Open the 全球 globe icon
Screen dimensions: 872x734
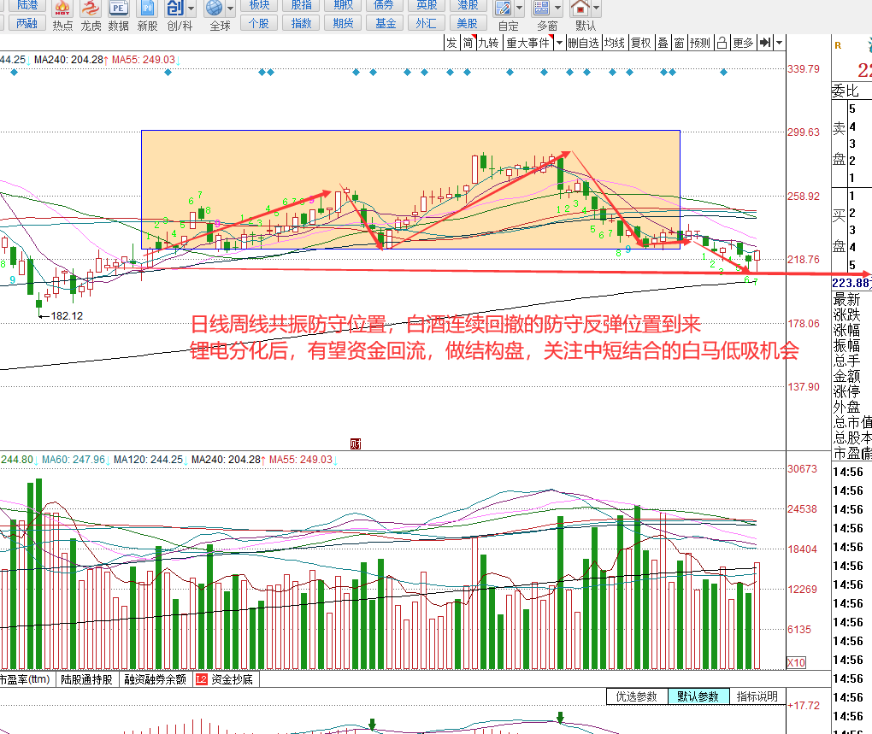coord(215,9)
